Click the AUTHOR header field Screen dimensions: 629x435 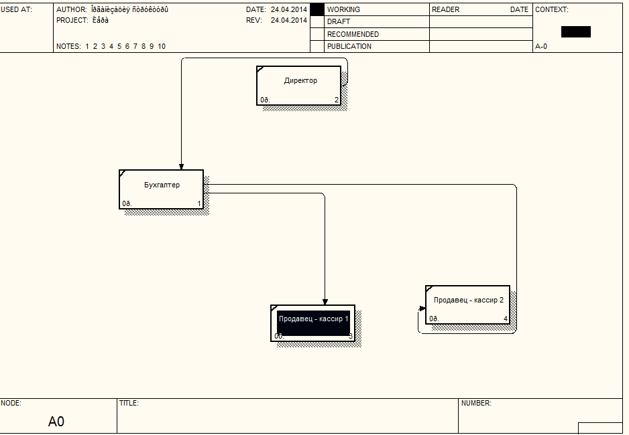113,9
